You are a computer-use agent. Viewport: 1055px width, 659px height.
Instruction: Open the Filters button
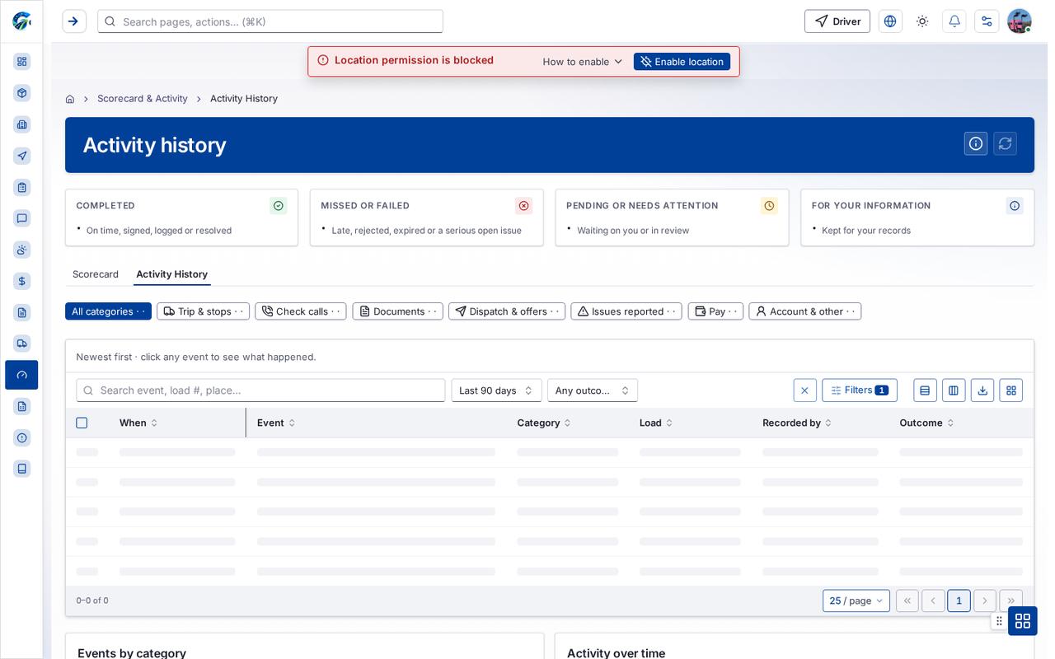click(x=860, y=390)
